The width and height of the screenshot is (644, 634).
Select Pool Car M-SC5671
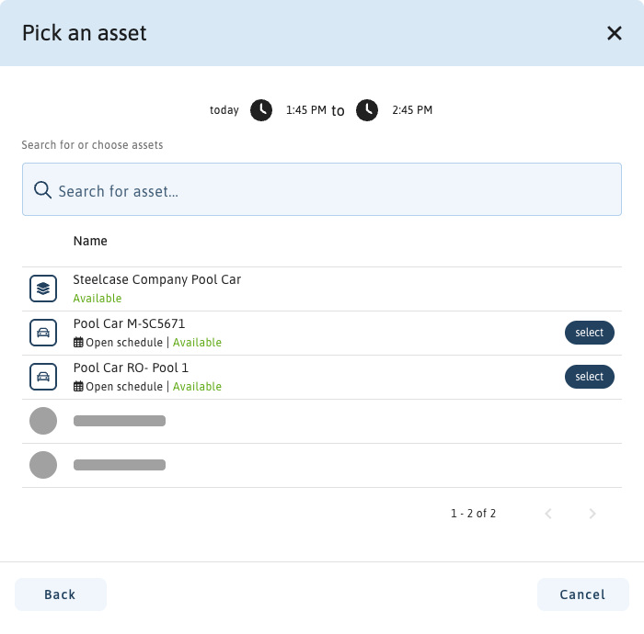pyautogui.click(x=589, y=333)
